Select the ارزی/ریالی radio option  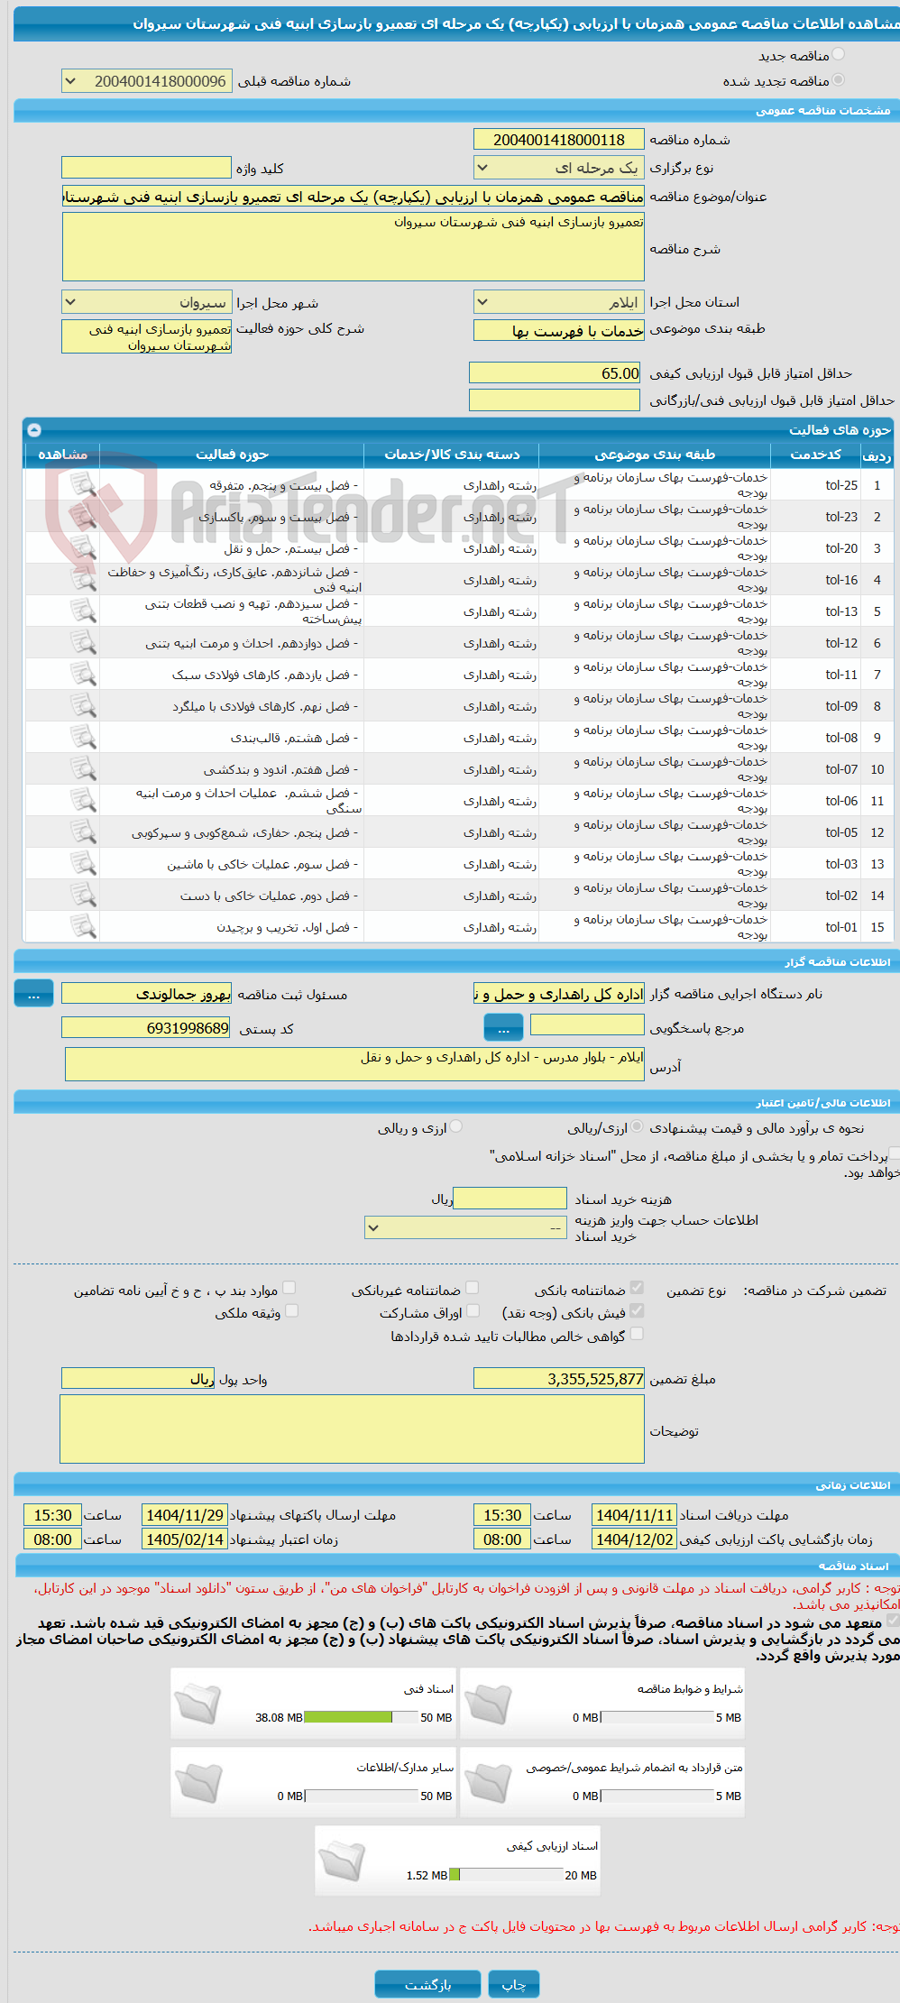click(638, 1126)
